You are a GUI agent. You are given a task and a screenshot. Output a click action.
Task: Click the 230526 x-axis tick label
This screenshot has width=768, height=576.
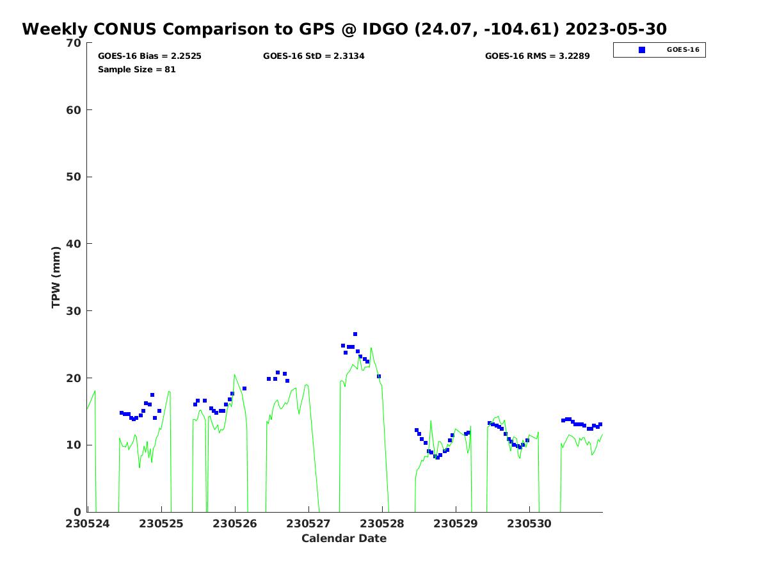235,524
